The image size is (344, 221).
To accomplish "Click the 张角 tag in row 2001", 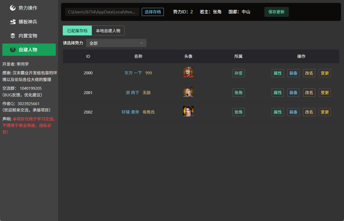I will (239, 93).
